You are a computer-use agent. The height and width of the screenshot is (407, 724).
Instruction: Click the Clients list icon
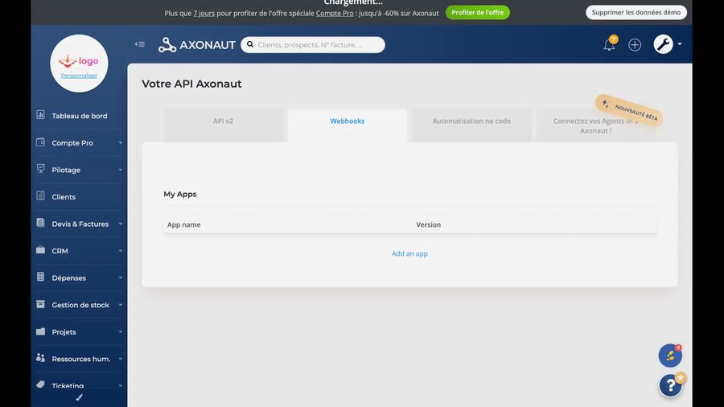click(41, 196)
